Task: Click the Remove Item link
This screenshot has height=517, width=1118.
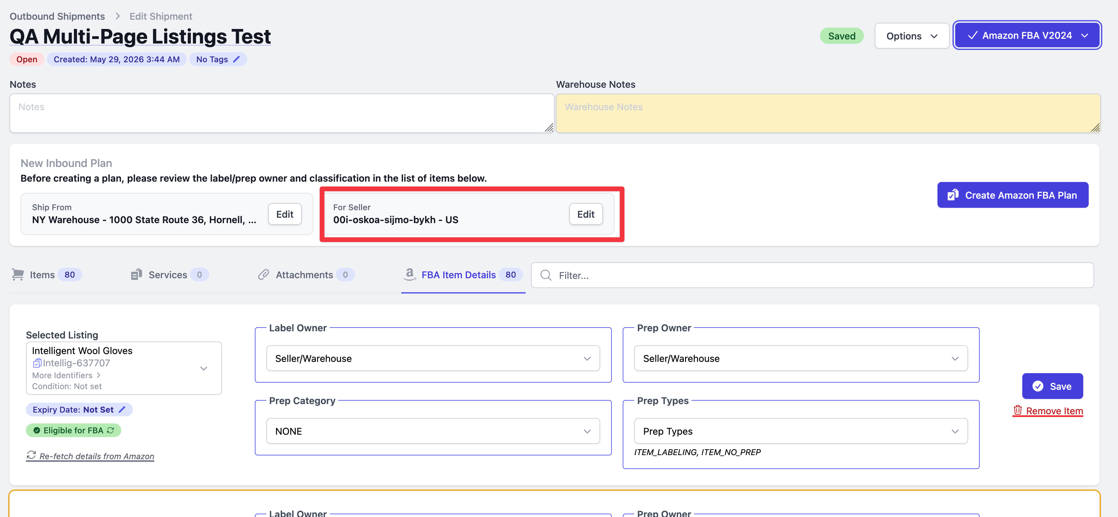Action: (x=1048, y=411)
